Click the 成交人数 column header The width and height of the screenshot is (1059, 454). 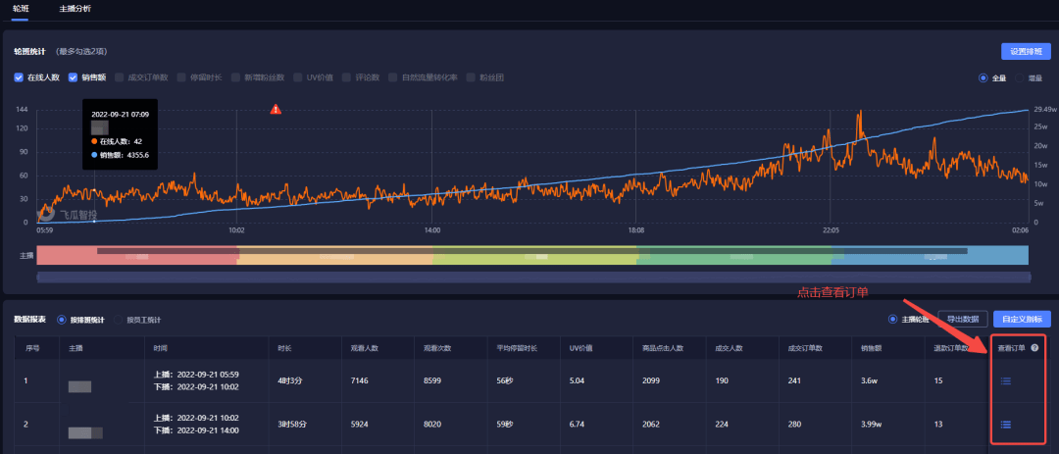click(x=729, y=349)
